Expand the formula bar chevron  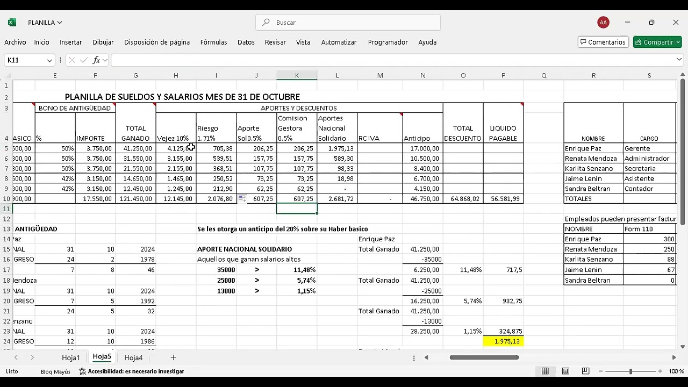[679, 60]
